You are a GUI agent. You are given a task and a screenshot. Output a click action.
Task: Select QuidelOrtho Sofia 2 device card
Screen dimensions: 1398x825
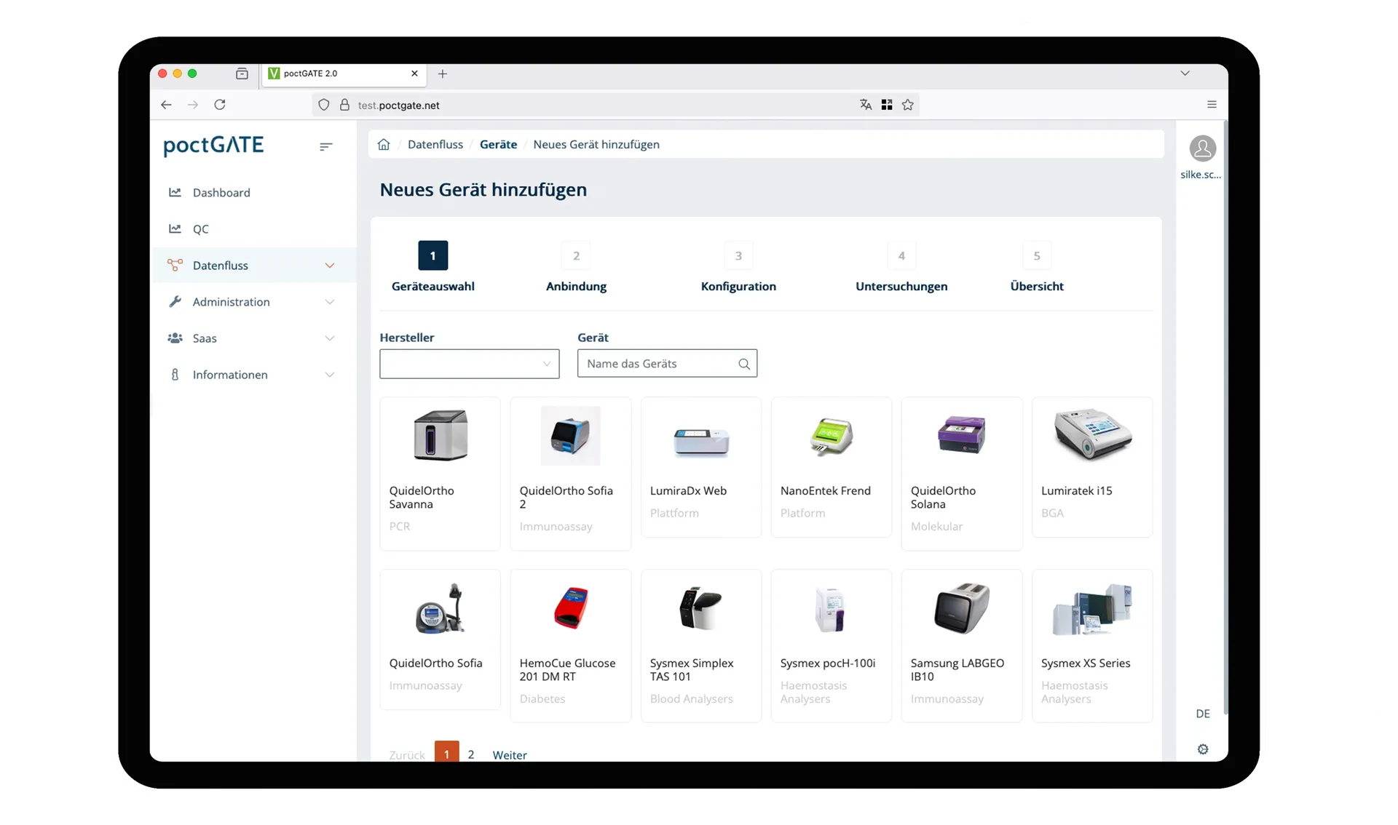click(570, 474)
